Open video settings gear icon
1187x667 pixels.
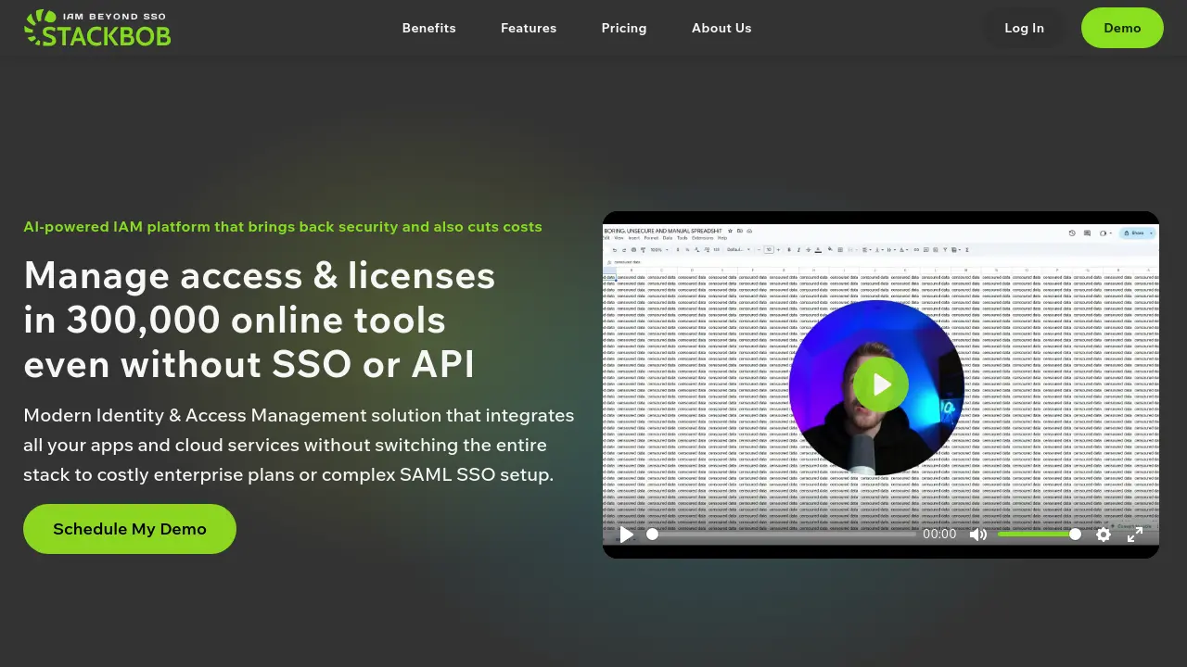point(1104,535)
